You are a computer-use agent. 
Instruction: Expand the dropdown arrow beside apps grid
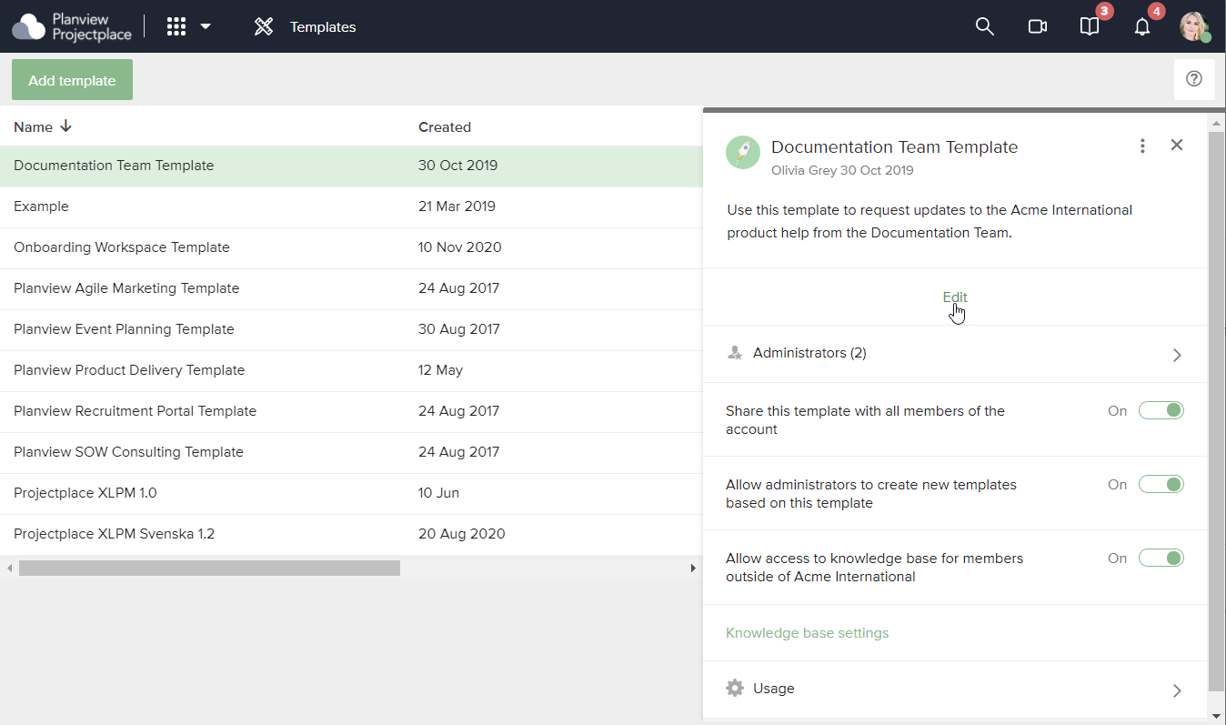206,26
